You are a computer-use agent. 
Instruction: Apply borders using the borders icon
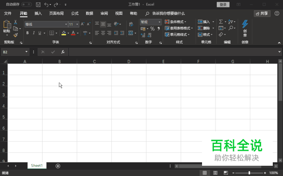(52, 33)
